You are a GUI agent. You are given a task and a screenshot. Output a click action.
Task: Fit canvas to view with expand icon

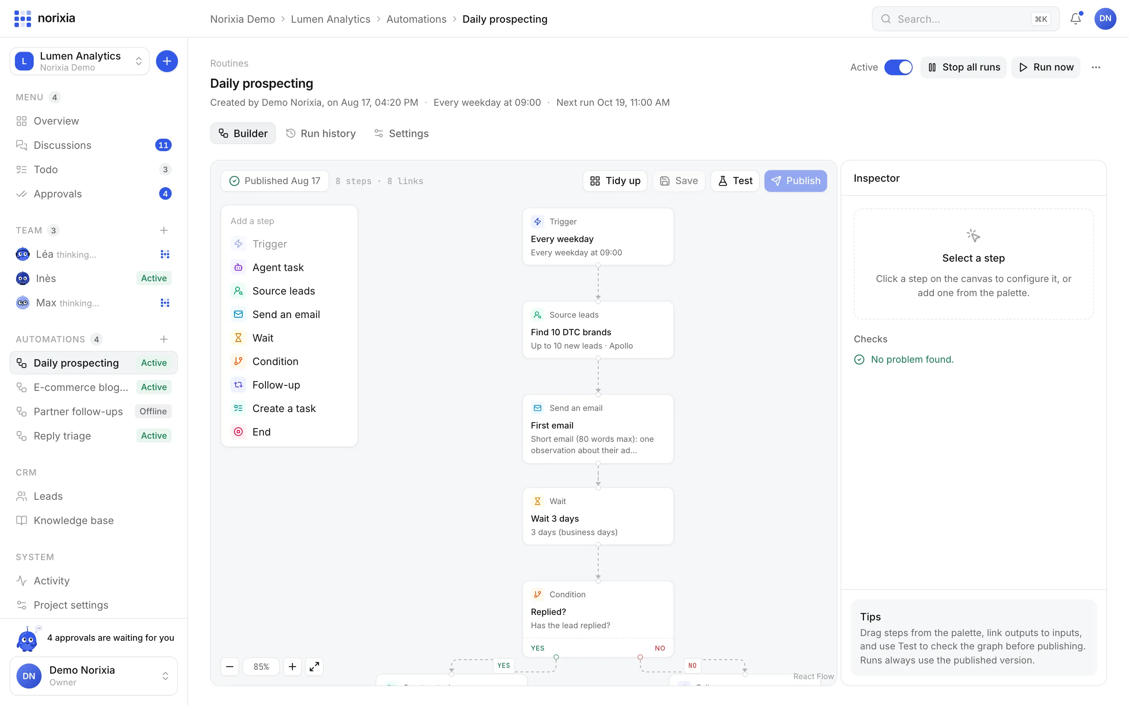[x=314, y=666]
